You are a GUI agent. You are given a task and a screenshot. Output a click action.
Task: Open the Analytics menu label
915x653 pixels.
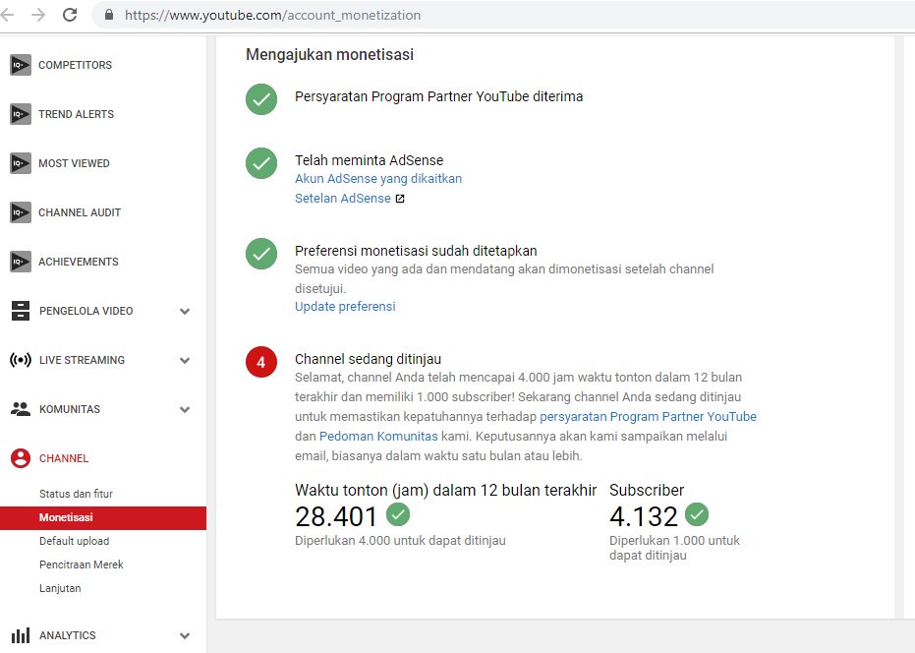(67, 635)
